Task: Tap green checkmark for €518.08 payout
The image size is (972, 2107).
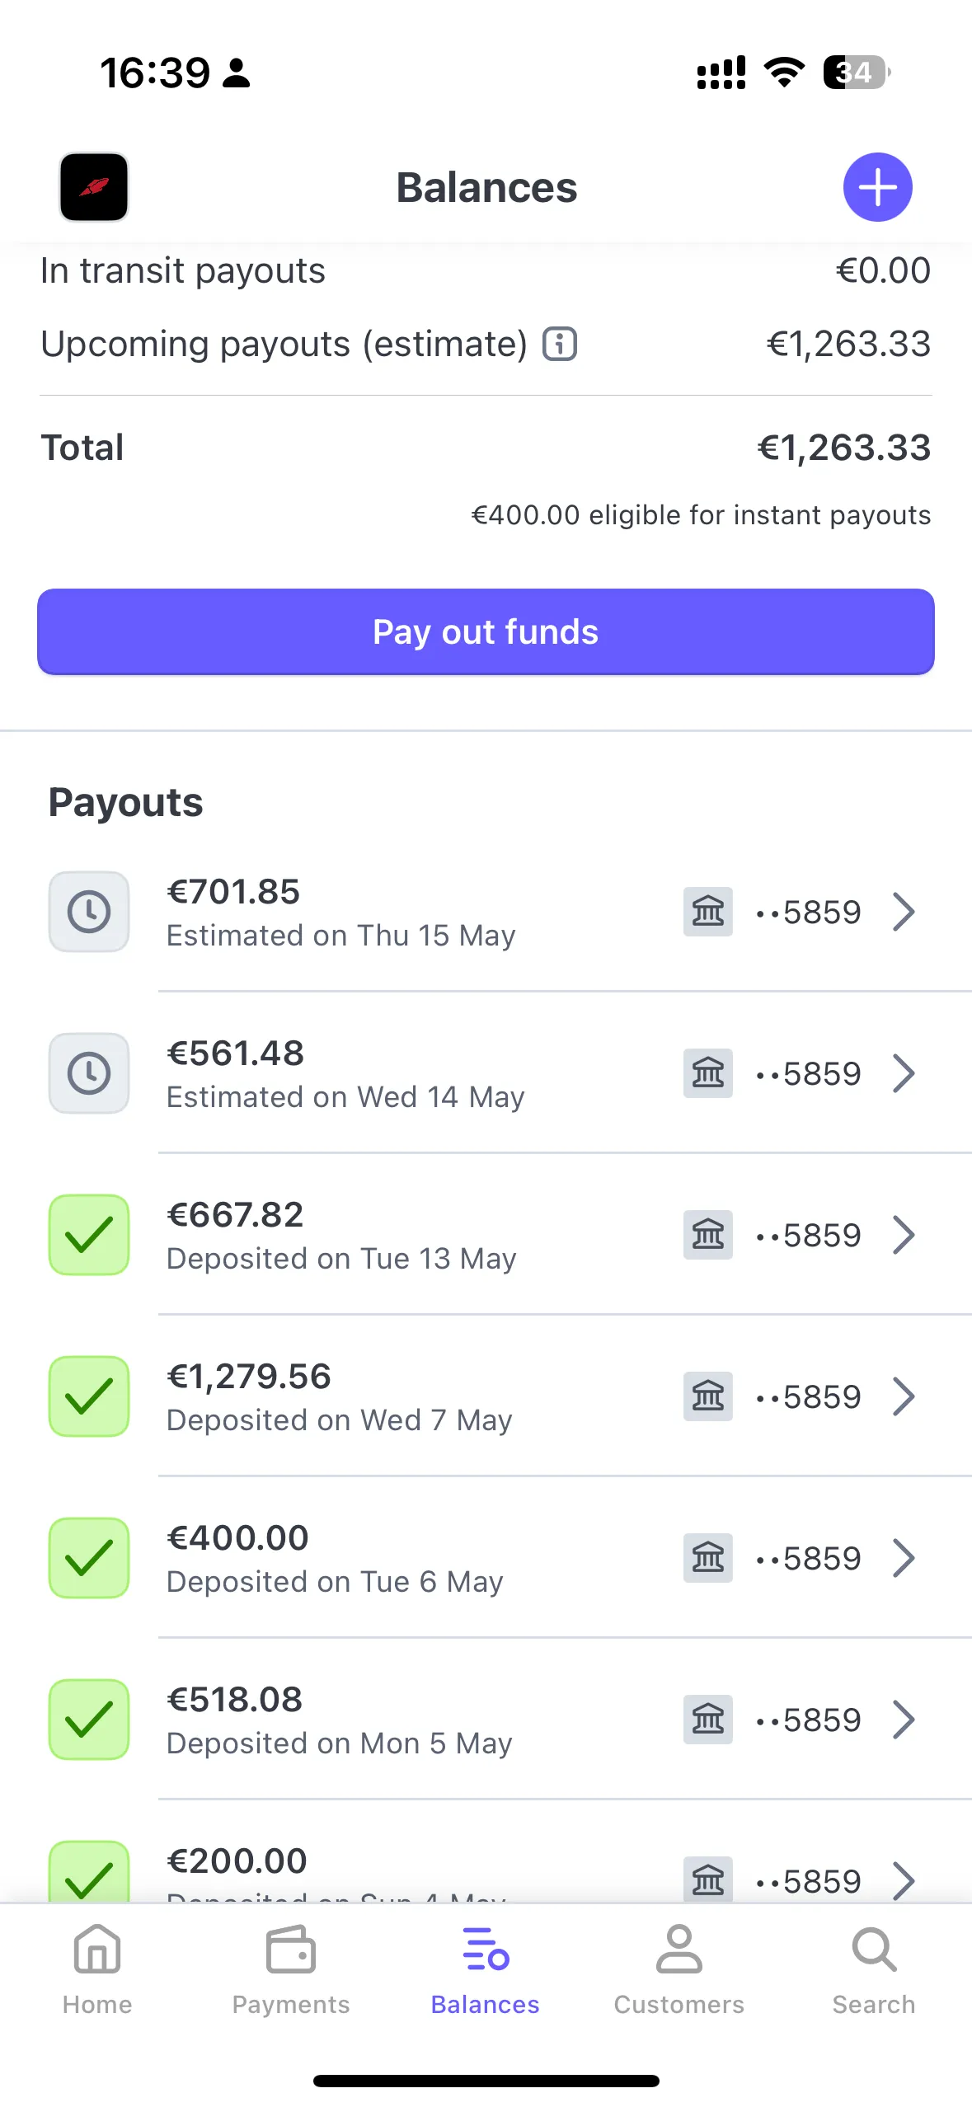Action: point(89,1720)
